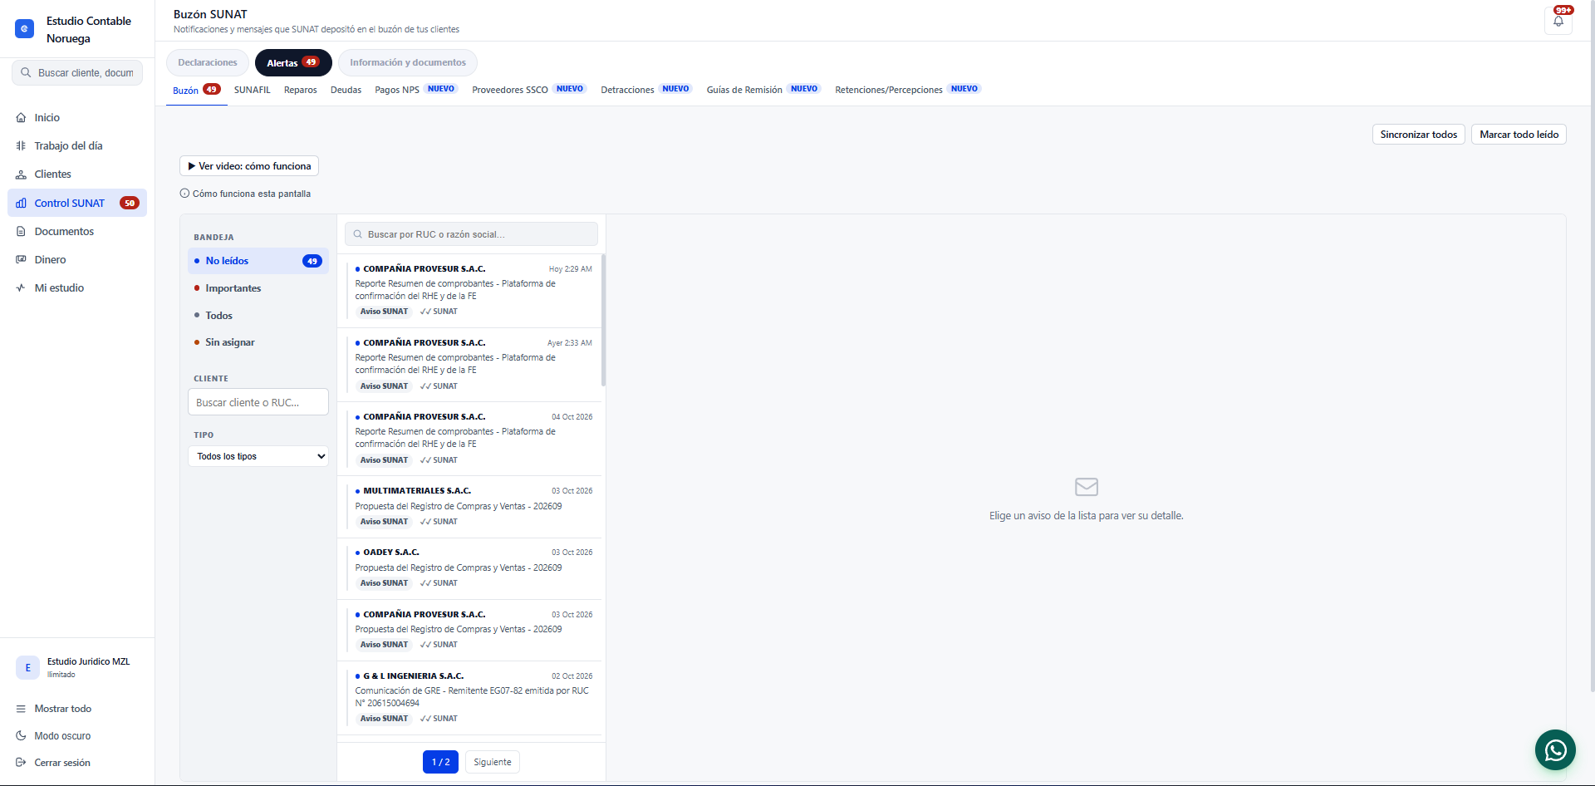This screenshot has width=1595, height=786.
Task: Click Sincronizar todos button
Action: click(x=1418, y=135)
